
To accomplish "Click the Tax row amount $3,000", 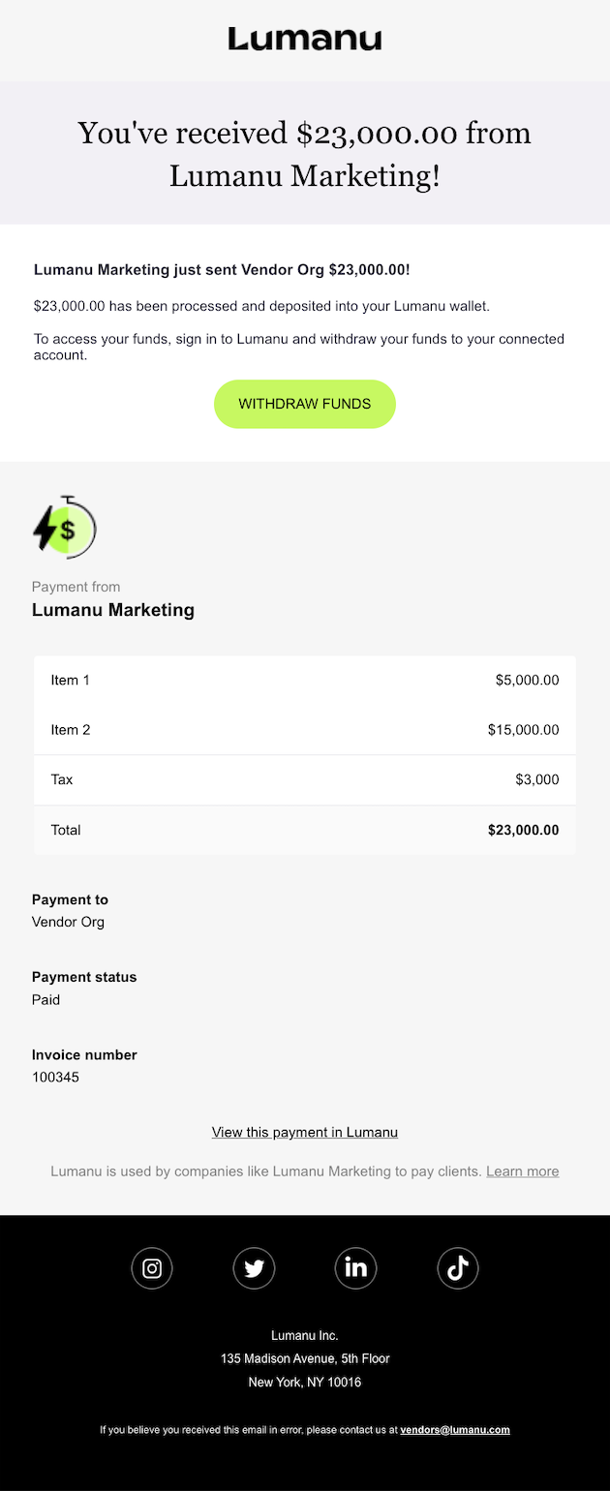I will pyautogui.click(x=536, y=779).
